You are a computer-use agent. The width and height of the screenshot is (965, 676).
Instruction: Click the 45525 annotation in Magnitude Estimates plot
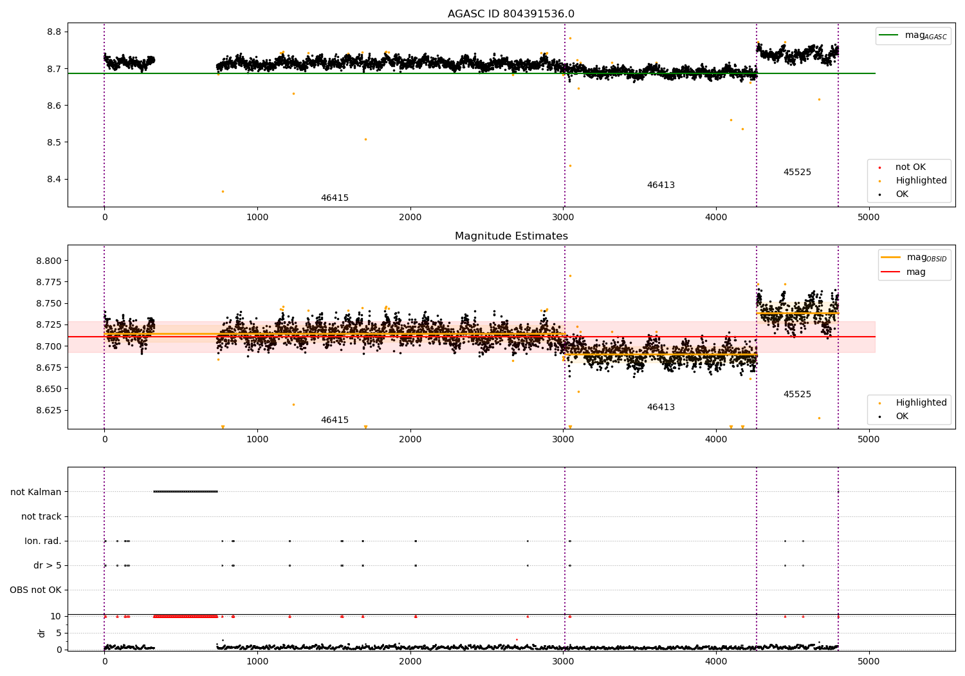(x=797, y=395)
